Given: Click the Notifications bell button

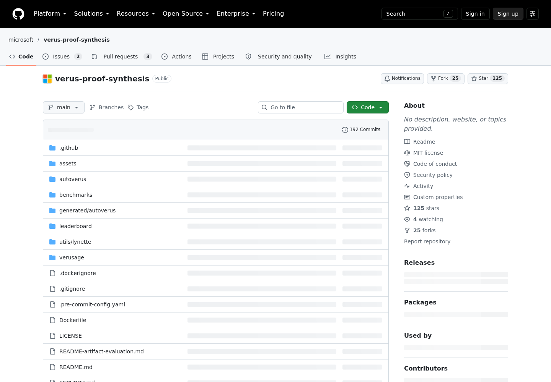Looking at the screenshot, I should pos(402,78).
